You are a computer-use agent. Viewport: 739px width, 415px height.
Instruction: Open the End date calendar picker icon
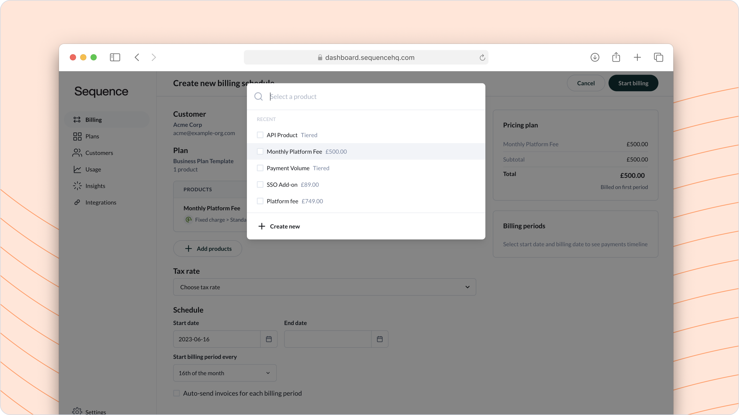pyautogui.click(x=380, y=339)
